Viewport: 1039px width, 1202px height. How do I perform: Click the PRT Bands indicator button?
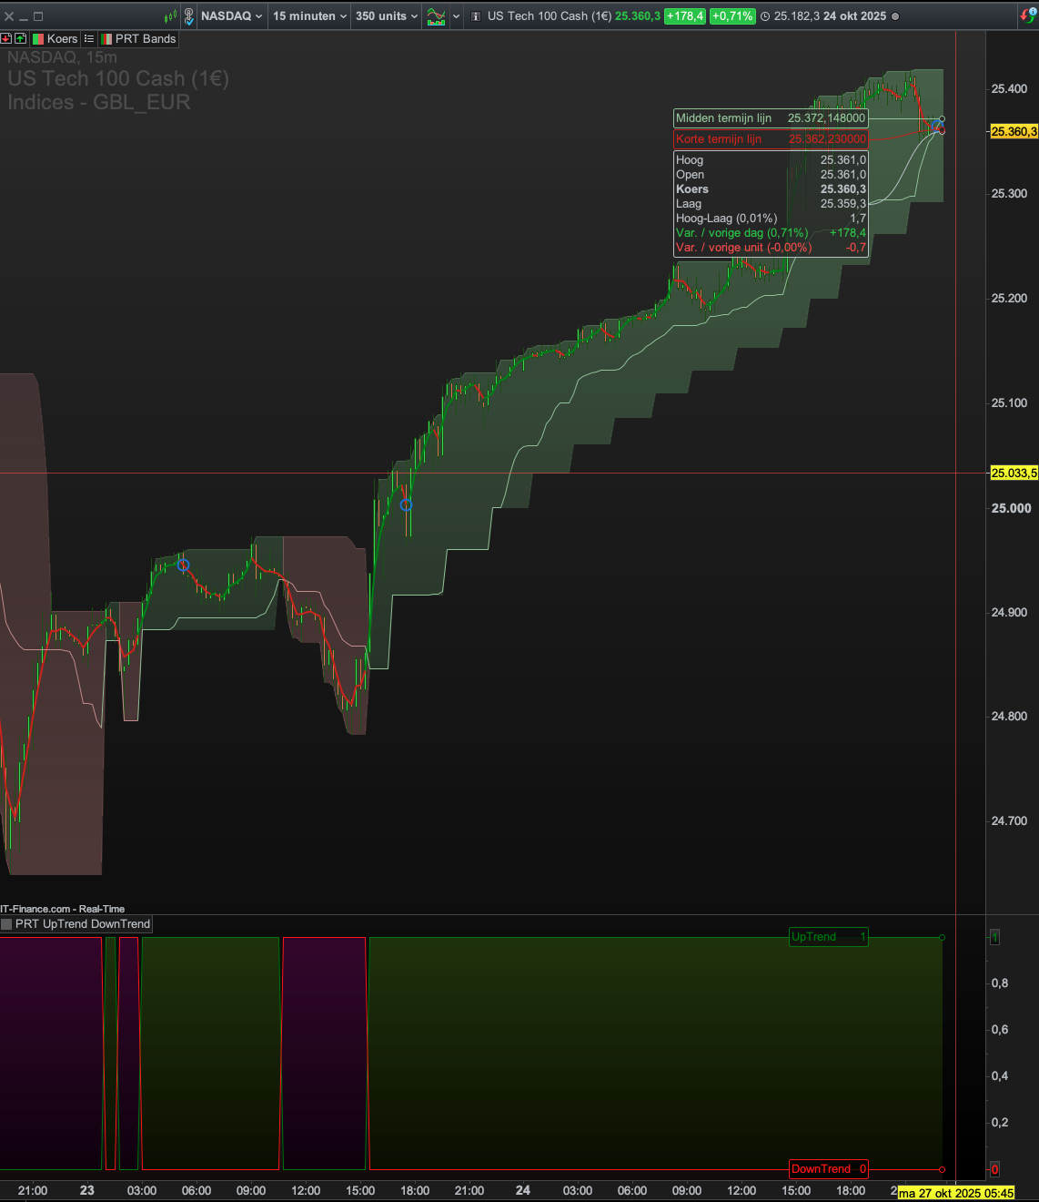pos(138,39)
